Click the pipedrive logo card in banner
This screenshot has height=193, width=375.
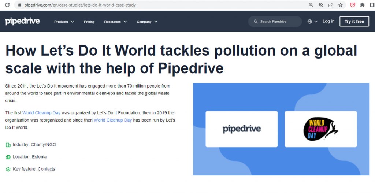click(x=242, y=129)
